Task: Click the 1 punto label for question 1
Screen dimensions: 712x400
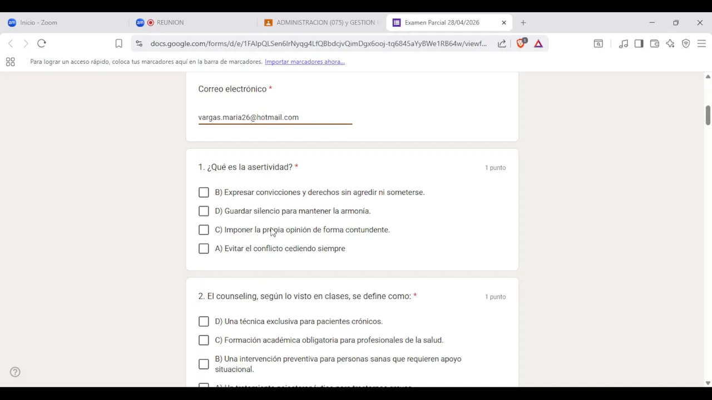Action: coord(495,168)
